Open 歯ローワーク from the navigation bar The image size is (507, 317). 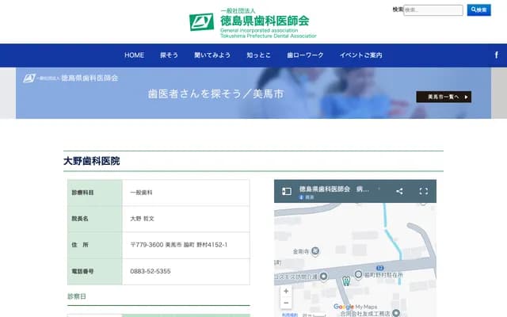coord(305,55)
